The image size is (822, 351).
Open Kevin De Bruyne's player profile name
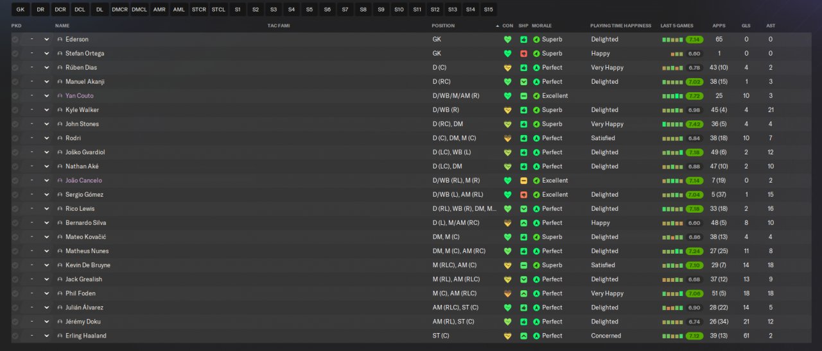point(88,265)
